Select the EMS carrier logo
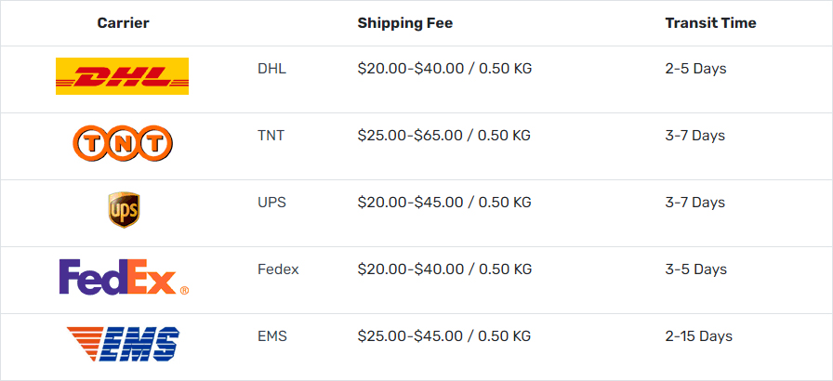 (123, 344)
